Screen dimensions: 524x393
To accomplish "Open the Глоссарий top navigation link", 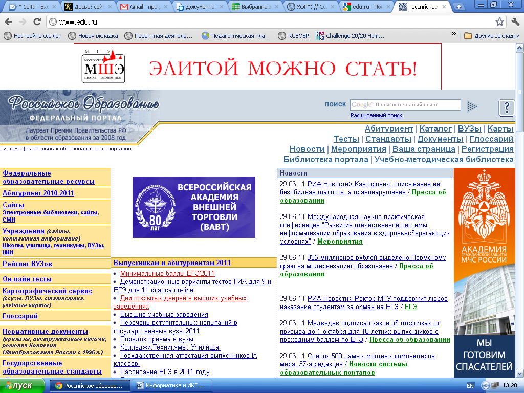I will (x=492, y=139).
